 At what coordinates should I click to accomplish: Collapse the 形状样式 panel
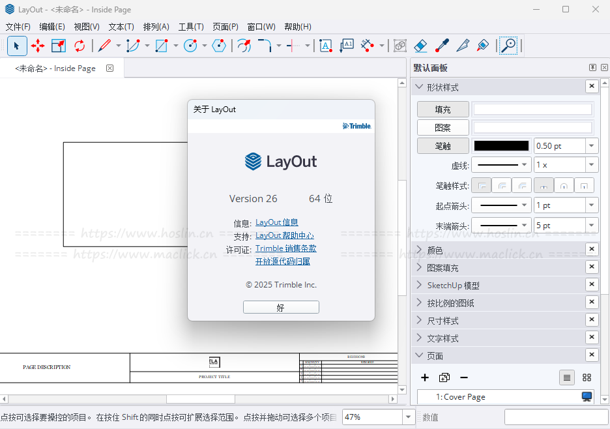pyautogui.click(x=419, y=87)
